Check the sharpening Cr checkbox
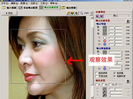This screenshot has width=133, height=99. click(x=103, y=85)
